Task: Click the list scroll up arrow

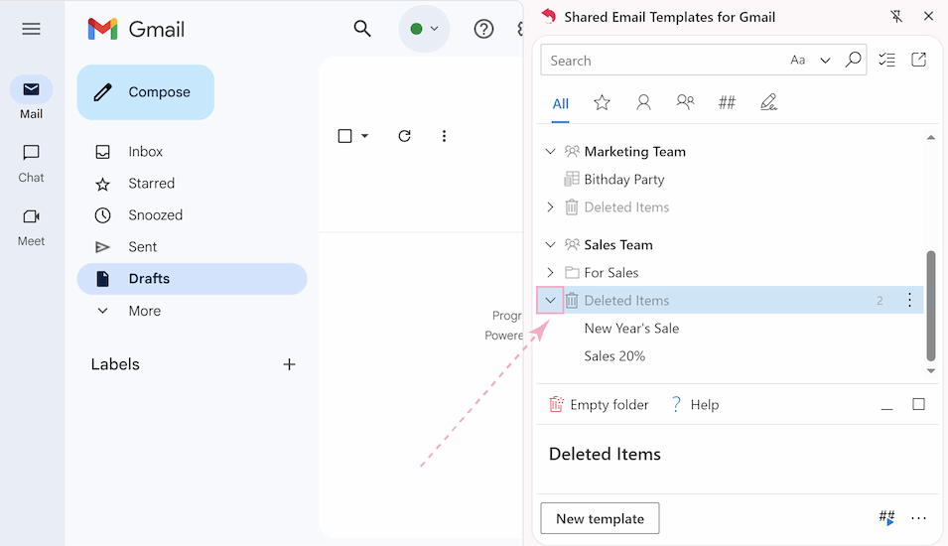Action: [931, 138]
